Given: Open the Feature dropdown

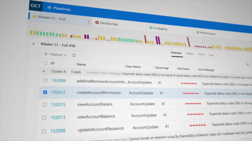Looking at the screenshot, I should pyautogui.click(x=58, y=55).
